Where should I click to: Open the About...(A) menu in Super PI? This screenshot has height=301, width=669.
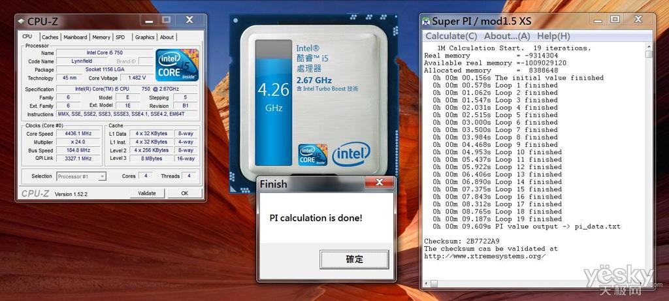(x=507, y=37)
